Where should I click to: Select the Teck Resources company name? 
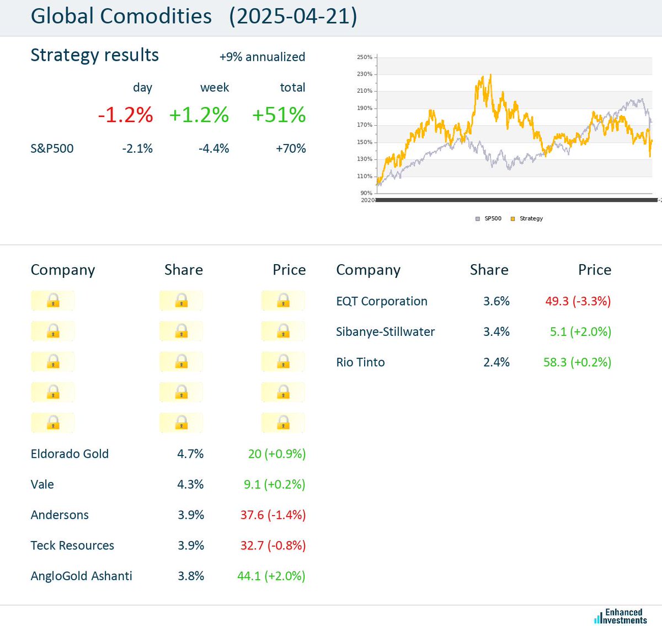[72, 545]
